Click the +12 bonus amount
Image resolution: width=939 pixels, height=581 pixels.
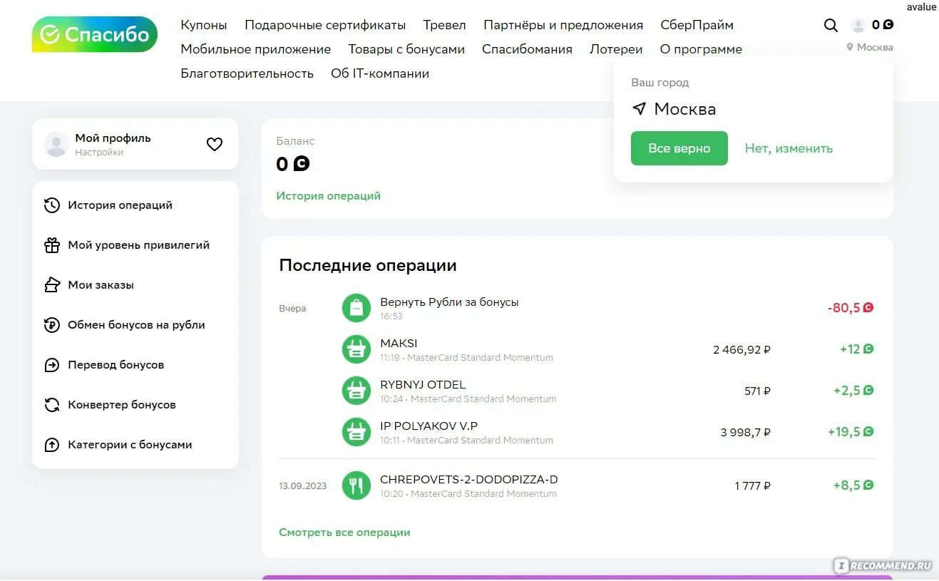(x=856, y=349)
